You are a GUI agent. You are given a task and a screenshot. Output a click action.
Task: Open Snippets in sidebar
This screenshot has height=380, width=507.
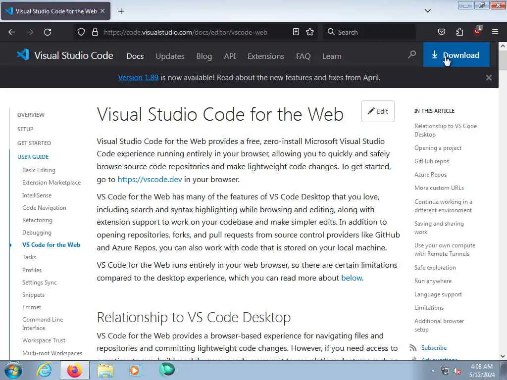point(33,295)
